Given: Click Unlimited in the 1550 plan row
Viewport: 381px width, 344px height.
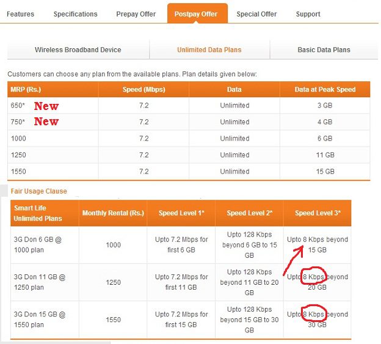Looking at the screenshot, I should [x=234, y=172].
